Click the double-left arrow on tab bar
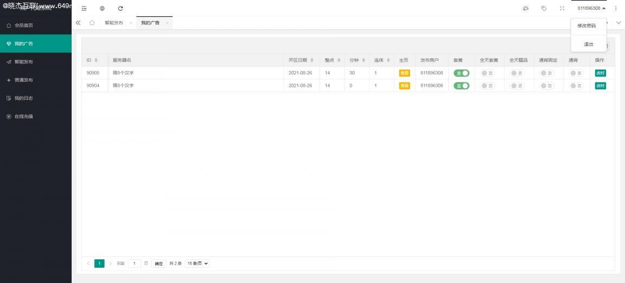 pyautogui.click(x=78, y=23)
